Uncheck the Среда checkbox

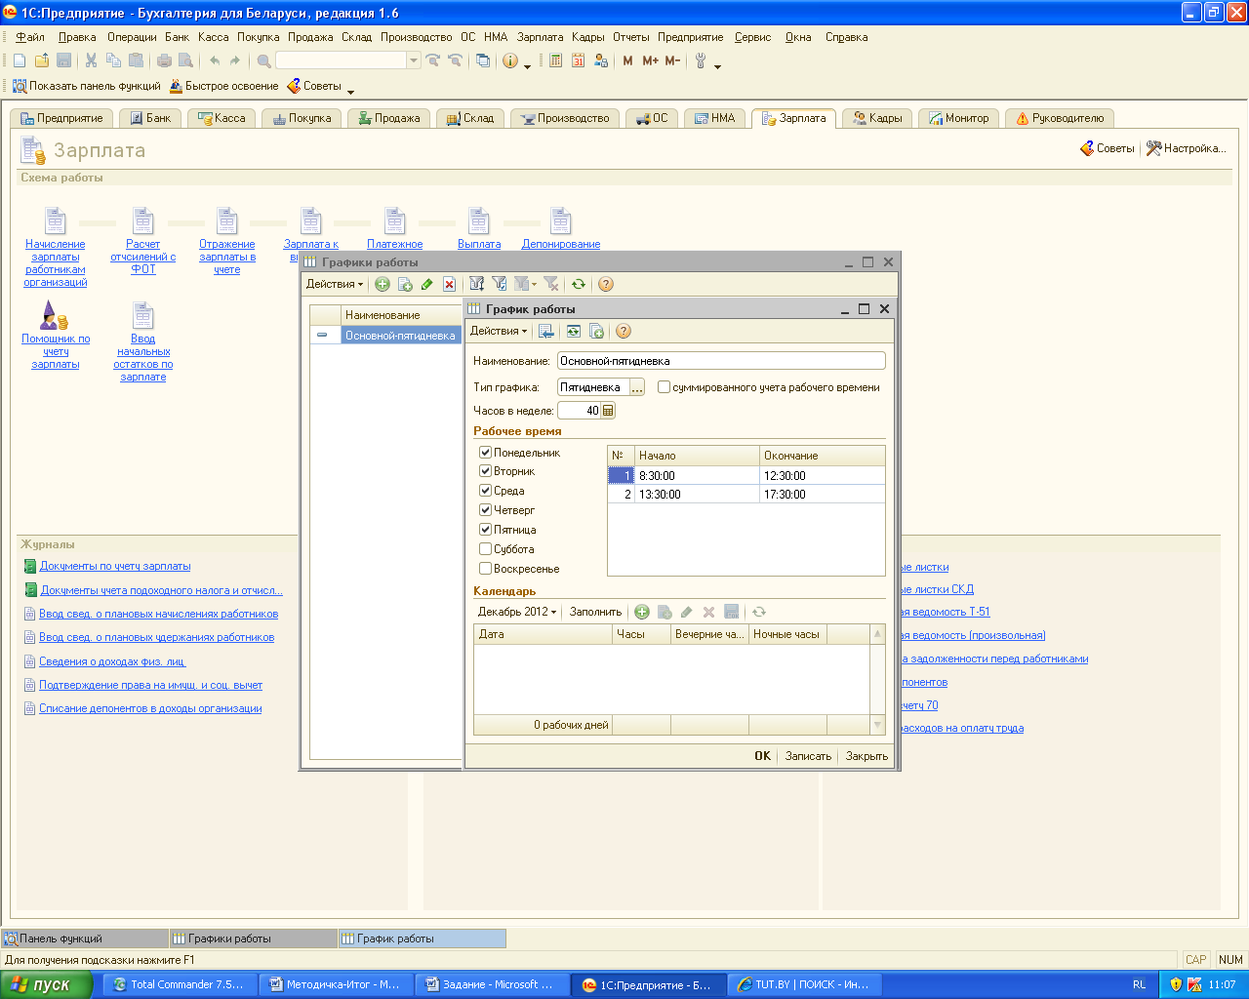485,491
